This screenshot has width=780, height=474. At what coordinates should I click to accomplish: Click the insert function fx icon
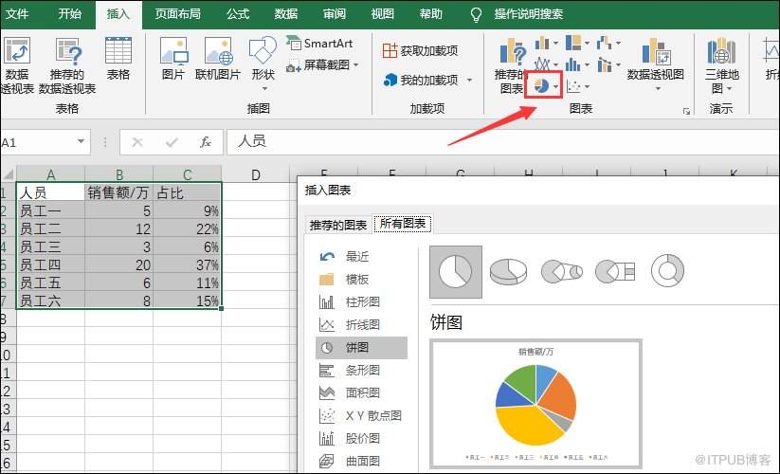point(206,142)
